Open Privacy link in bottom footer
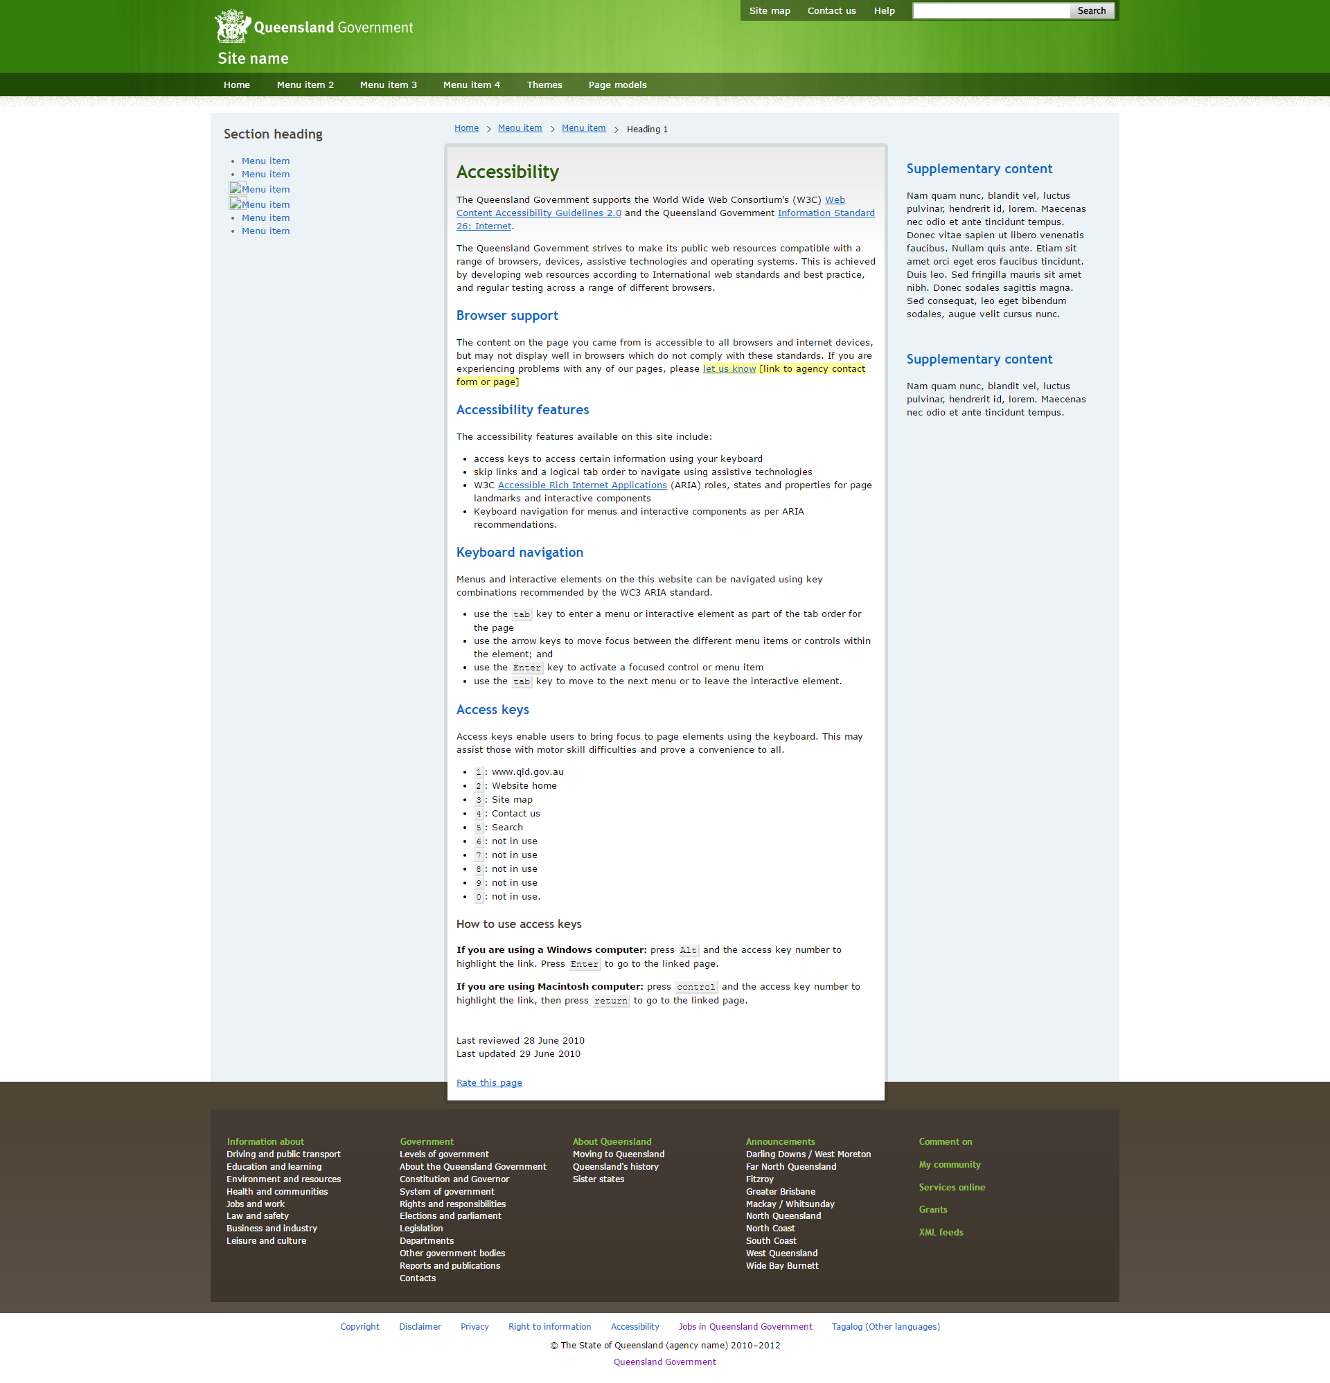1330x1383 pixels. point(475,1326)
